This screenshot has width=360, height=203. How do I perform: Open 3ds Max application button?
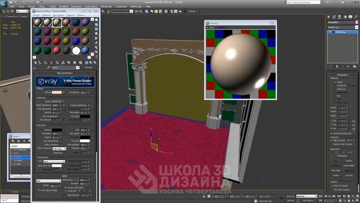point(4,4)
